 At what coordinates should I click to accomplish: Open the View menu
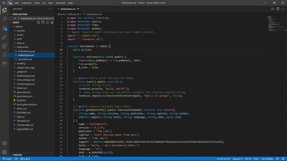(x=37, y=3)
